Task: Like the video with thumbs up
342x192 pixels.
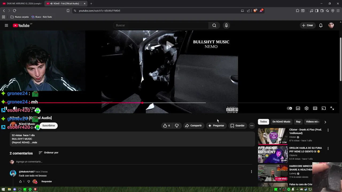Action: click(x=166, y=126)
